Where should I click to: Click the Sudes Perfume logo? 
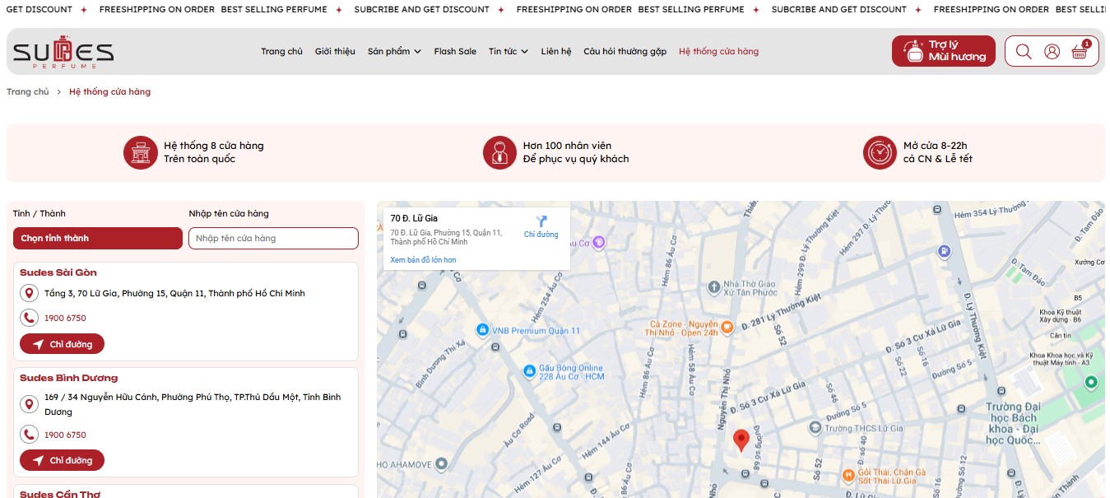63,52
